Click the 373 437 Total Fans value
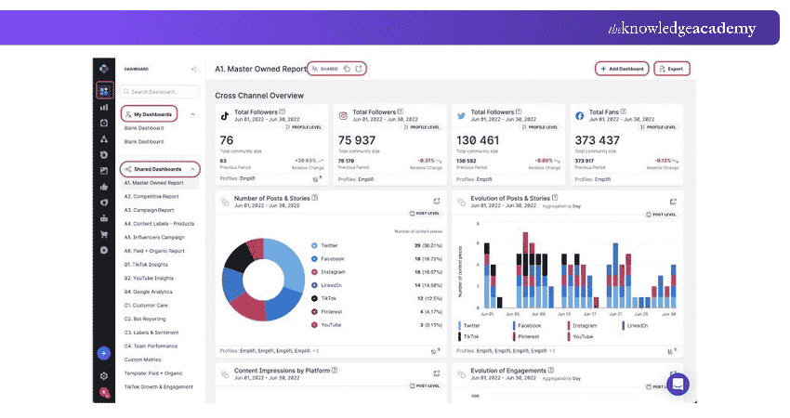This screenshot has height=418, width=790. 597,140
